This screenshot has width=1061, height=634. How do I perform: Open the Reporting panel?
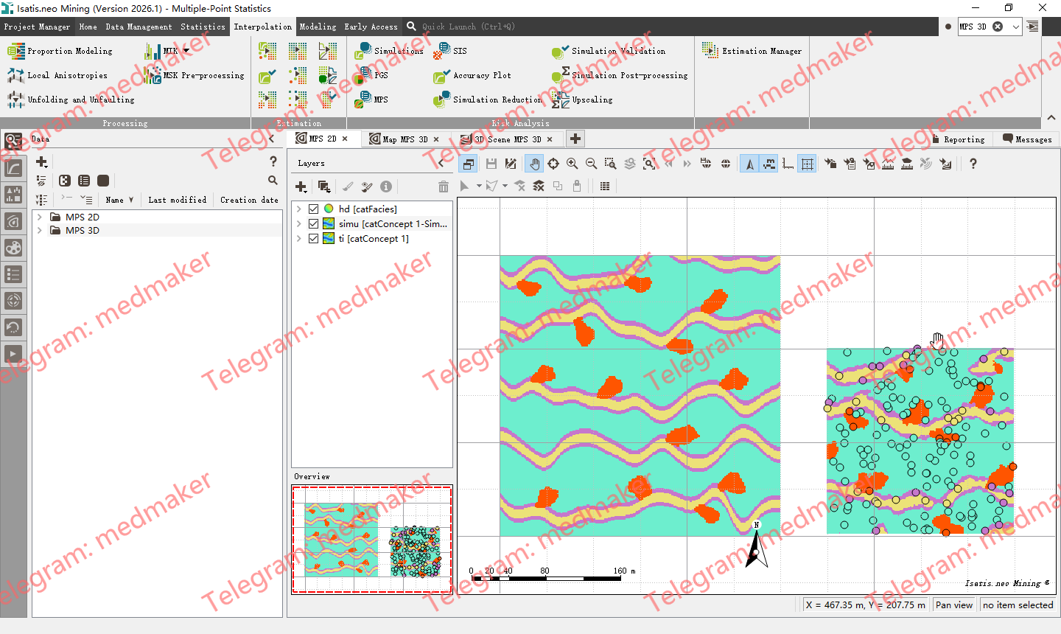pyautogui.click(x=958, y=139)
